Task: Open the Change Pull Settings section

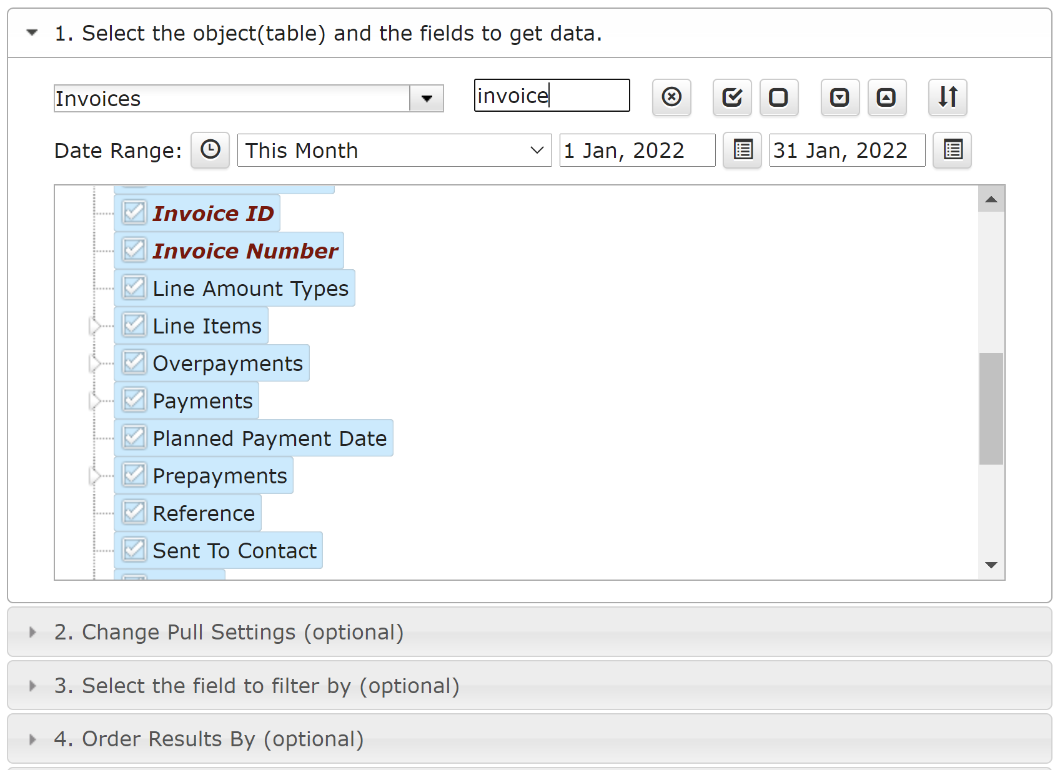Action: (229, 632)
